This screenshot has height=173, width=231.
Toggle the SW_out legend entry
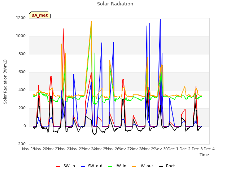tap(91, 166)
